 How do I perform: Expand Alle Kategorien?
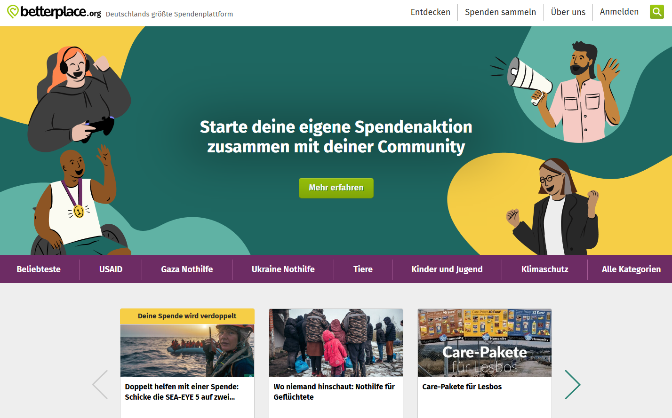pyautogui.click(x=631, y=269)
